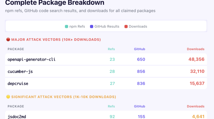Click the red Downloads legend swatch
The width and height of the screenshot is (214, 119).
click(x=126, y=26)
